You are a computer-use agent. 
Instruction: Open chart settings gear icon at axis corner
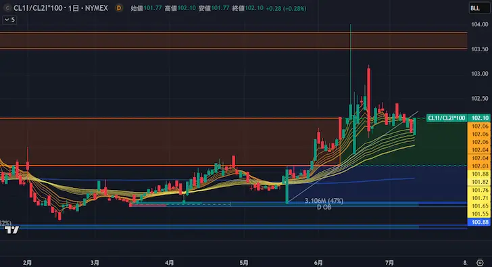pyautogui.click(x=480, y=263)
